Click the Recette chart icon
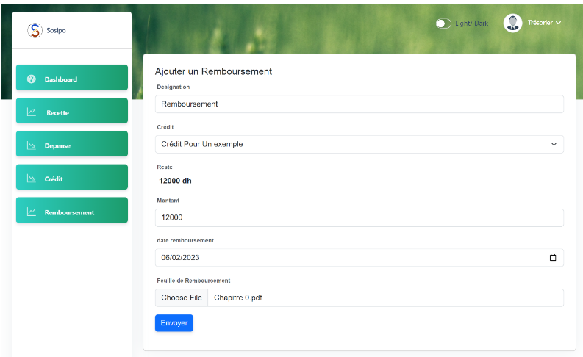The image size is (583, 357). coord(32,112)
